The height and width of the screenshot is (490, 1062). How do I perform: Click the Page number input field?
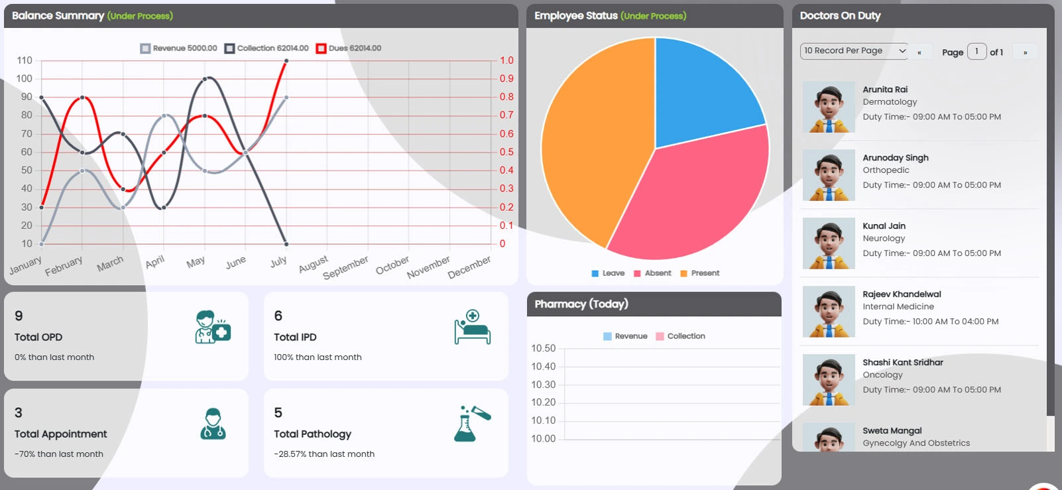point(976,52)
